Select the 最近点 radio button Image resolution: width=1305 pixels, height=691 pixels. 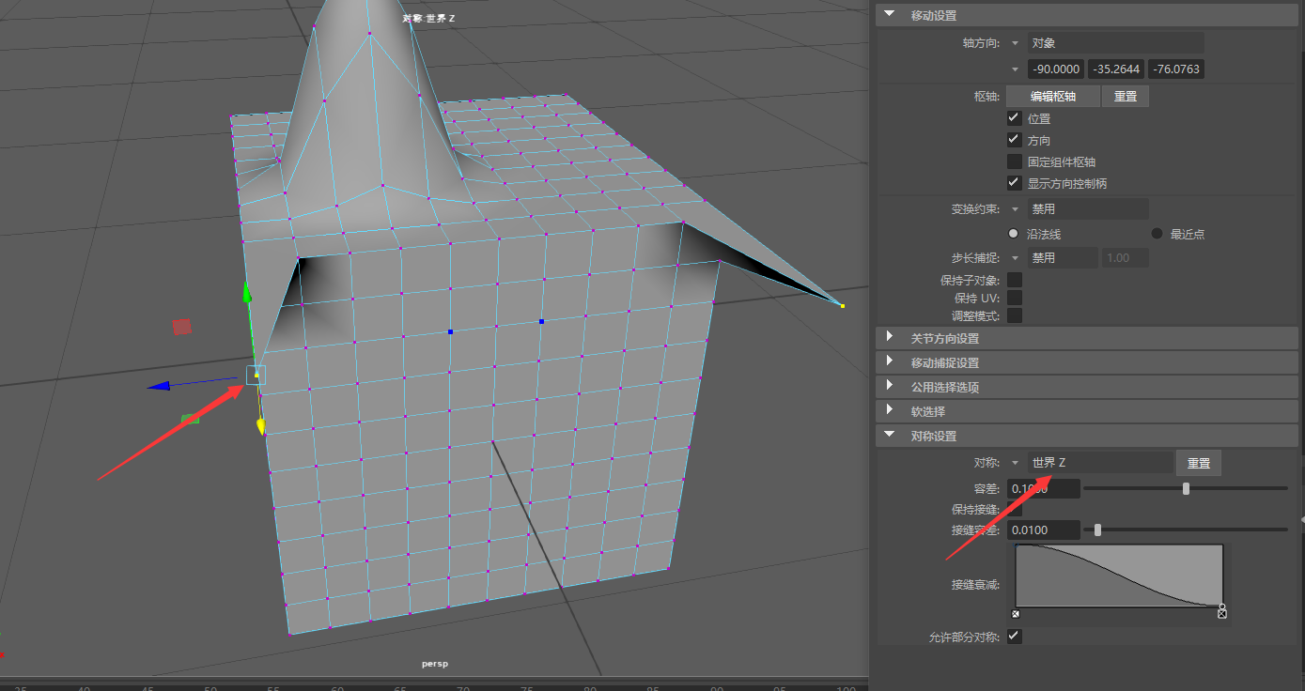tap(1156, 233)
